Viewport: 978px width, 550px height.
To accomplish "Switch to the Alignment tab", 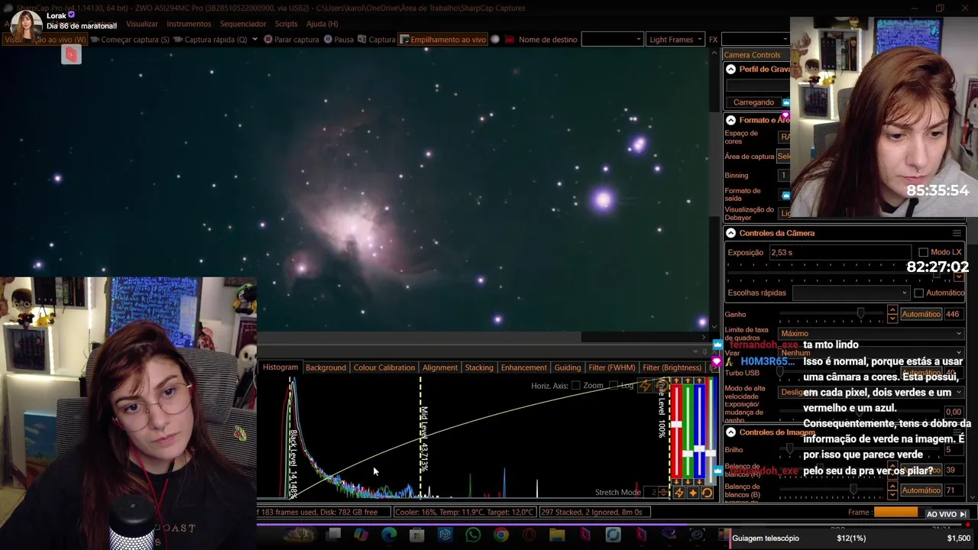I will tap(440, 367).
